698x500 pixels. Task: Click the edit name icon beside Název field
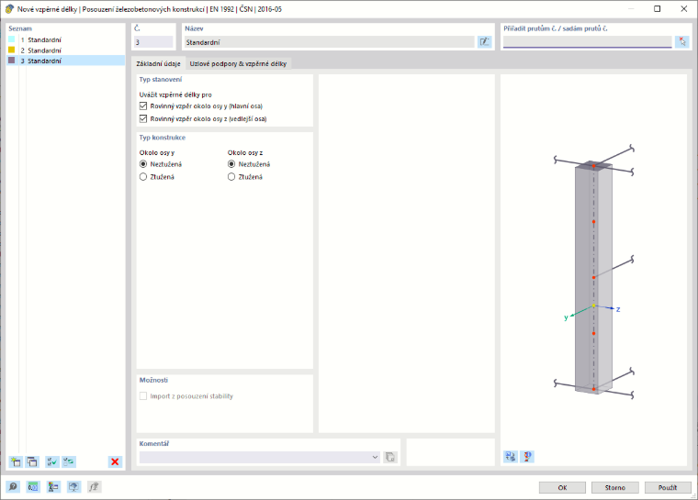point(484,42)
